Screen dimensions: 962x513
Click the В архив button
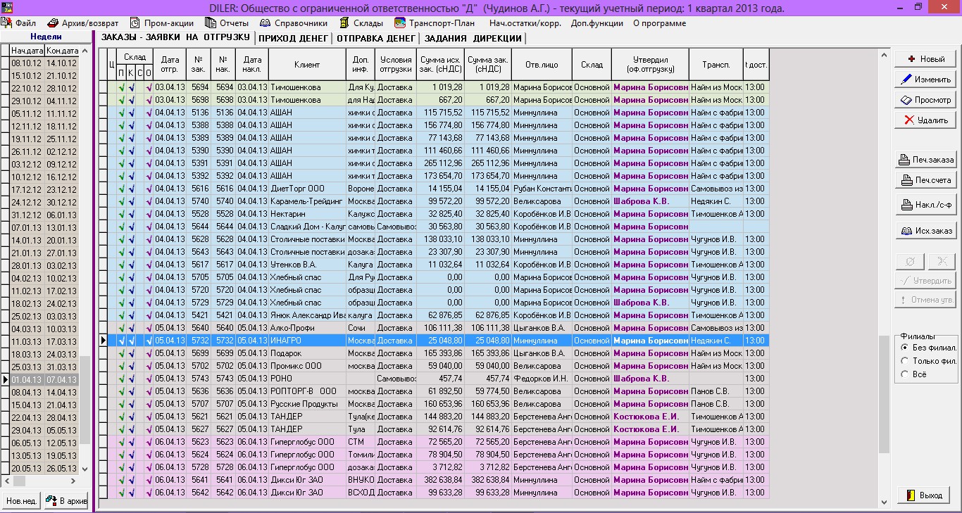[x=66, y=501]
